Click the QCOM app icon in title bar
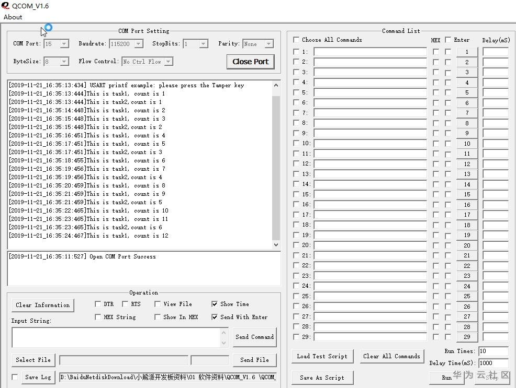This screenshot has height=388, width=516. pos(5,6)
